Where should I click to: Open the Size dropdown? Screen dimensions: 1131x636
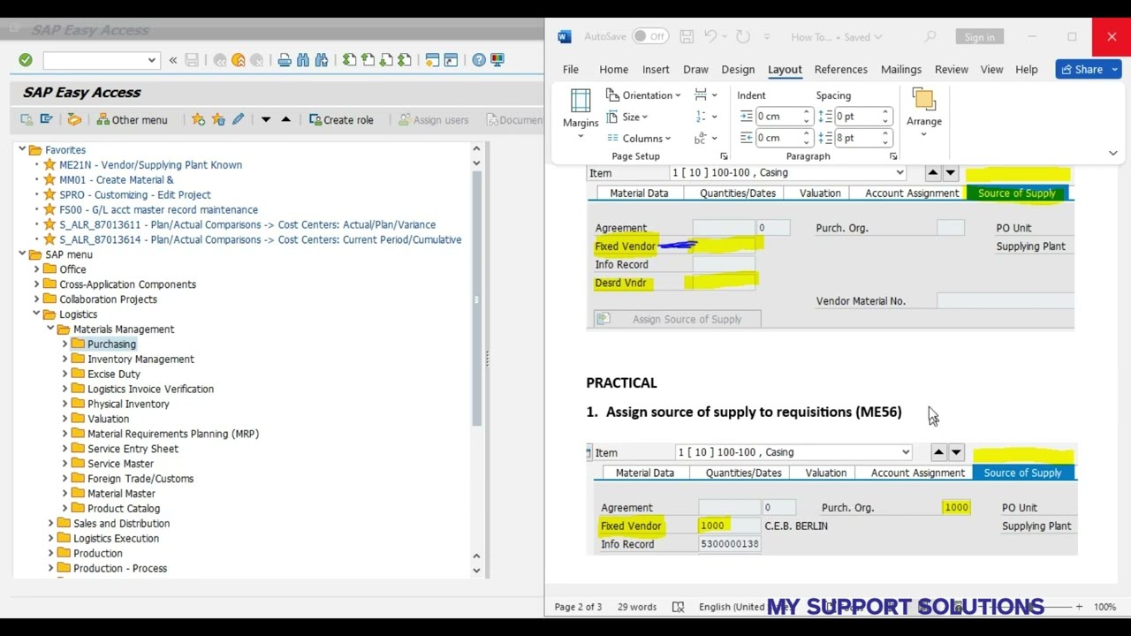[x=627, y=117]
